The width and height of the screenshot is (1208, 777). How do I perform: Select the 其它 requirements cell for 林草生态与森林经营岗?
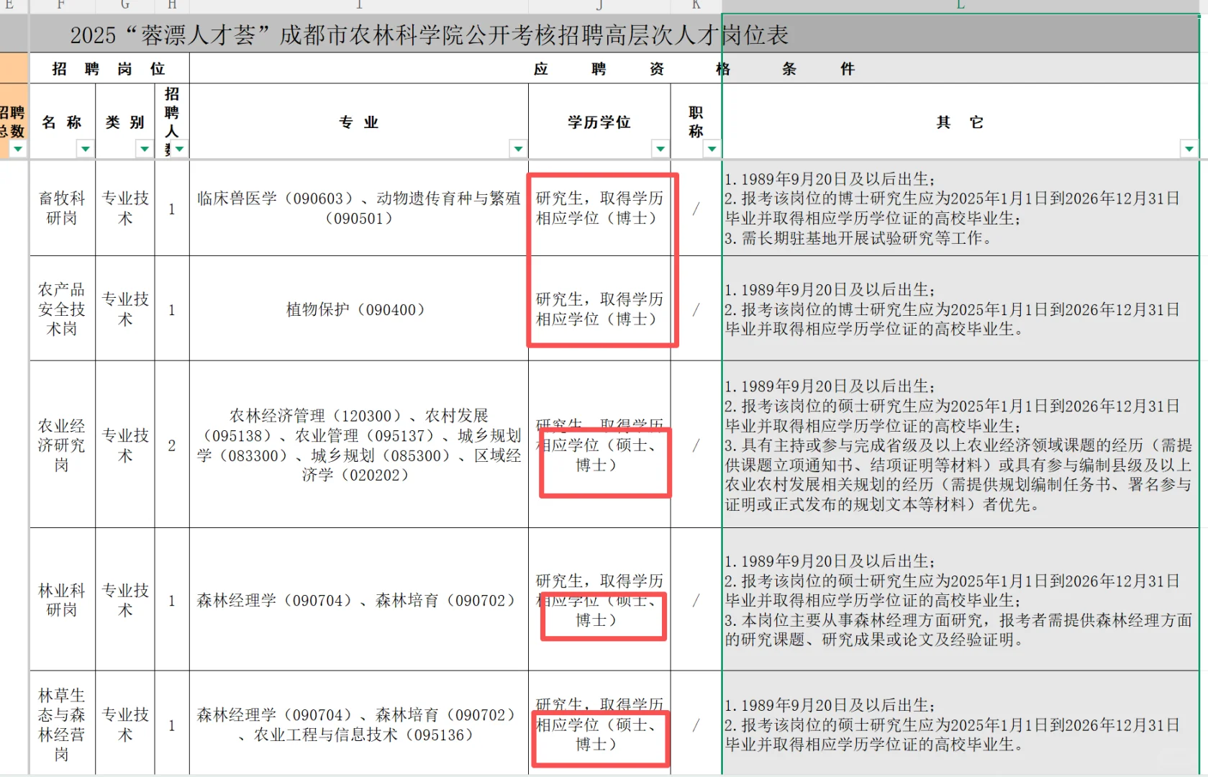coord(961,724)
